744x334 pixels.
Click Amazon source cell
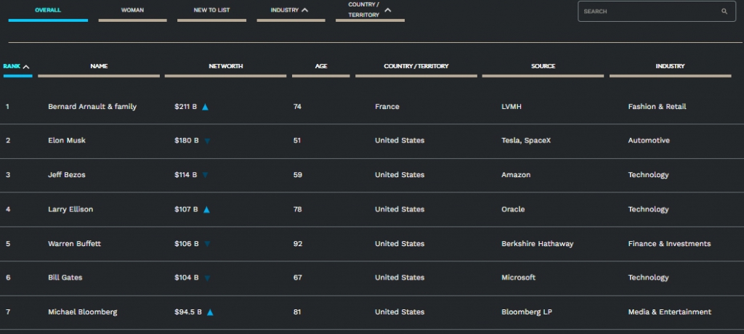point(516,174)
